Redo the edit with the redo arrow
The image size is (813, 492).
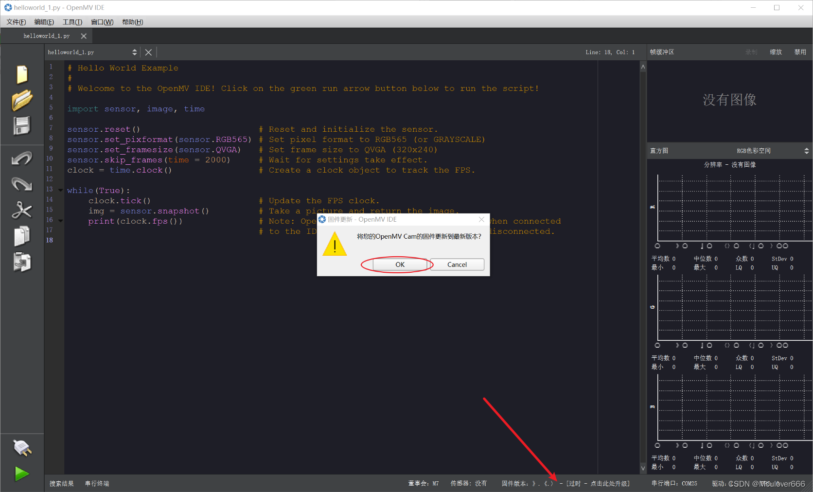point(22,184)
